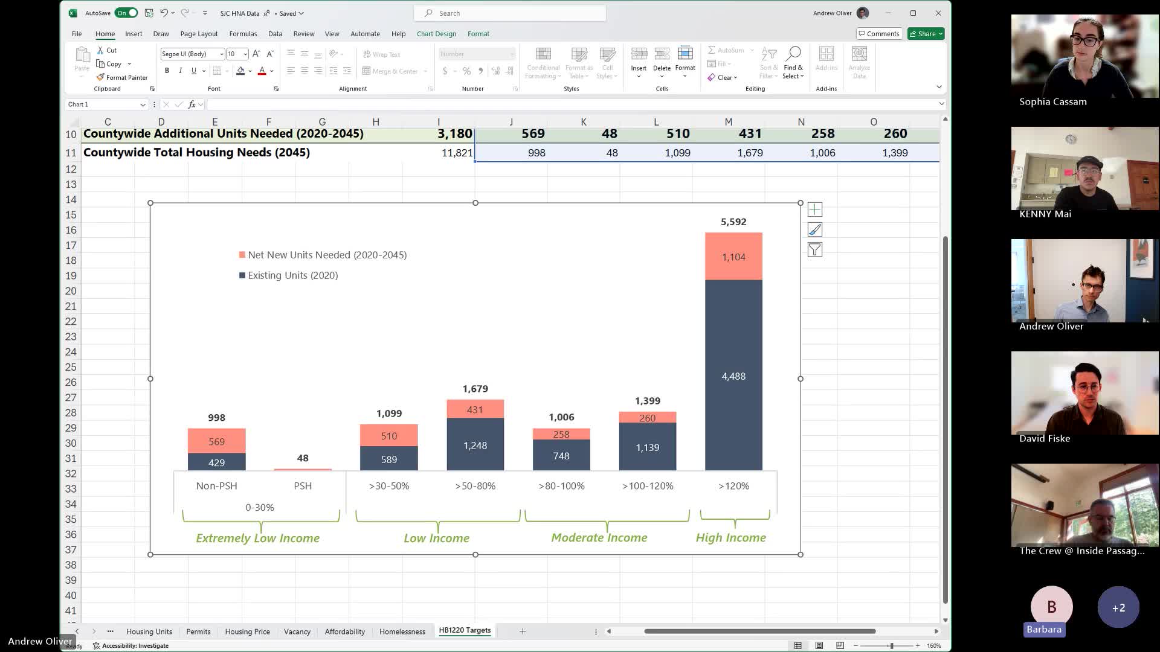This screenshot has width=1160, height=652.
Task: Toggle Italic formatting
Action: 180,71
